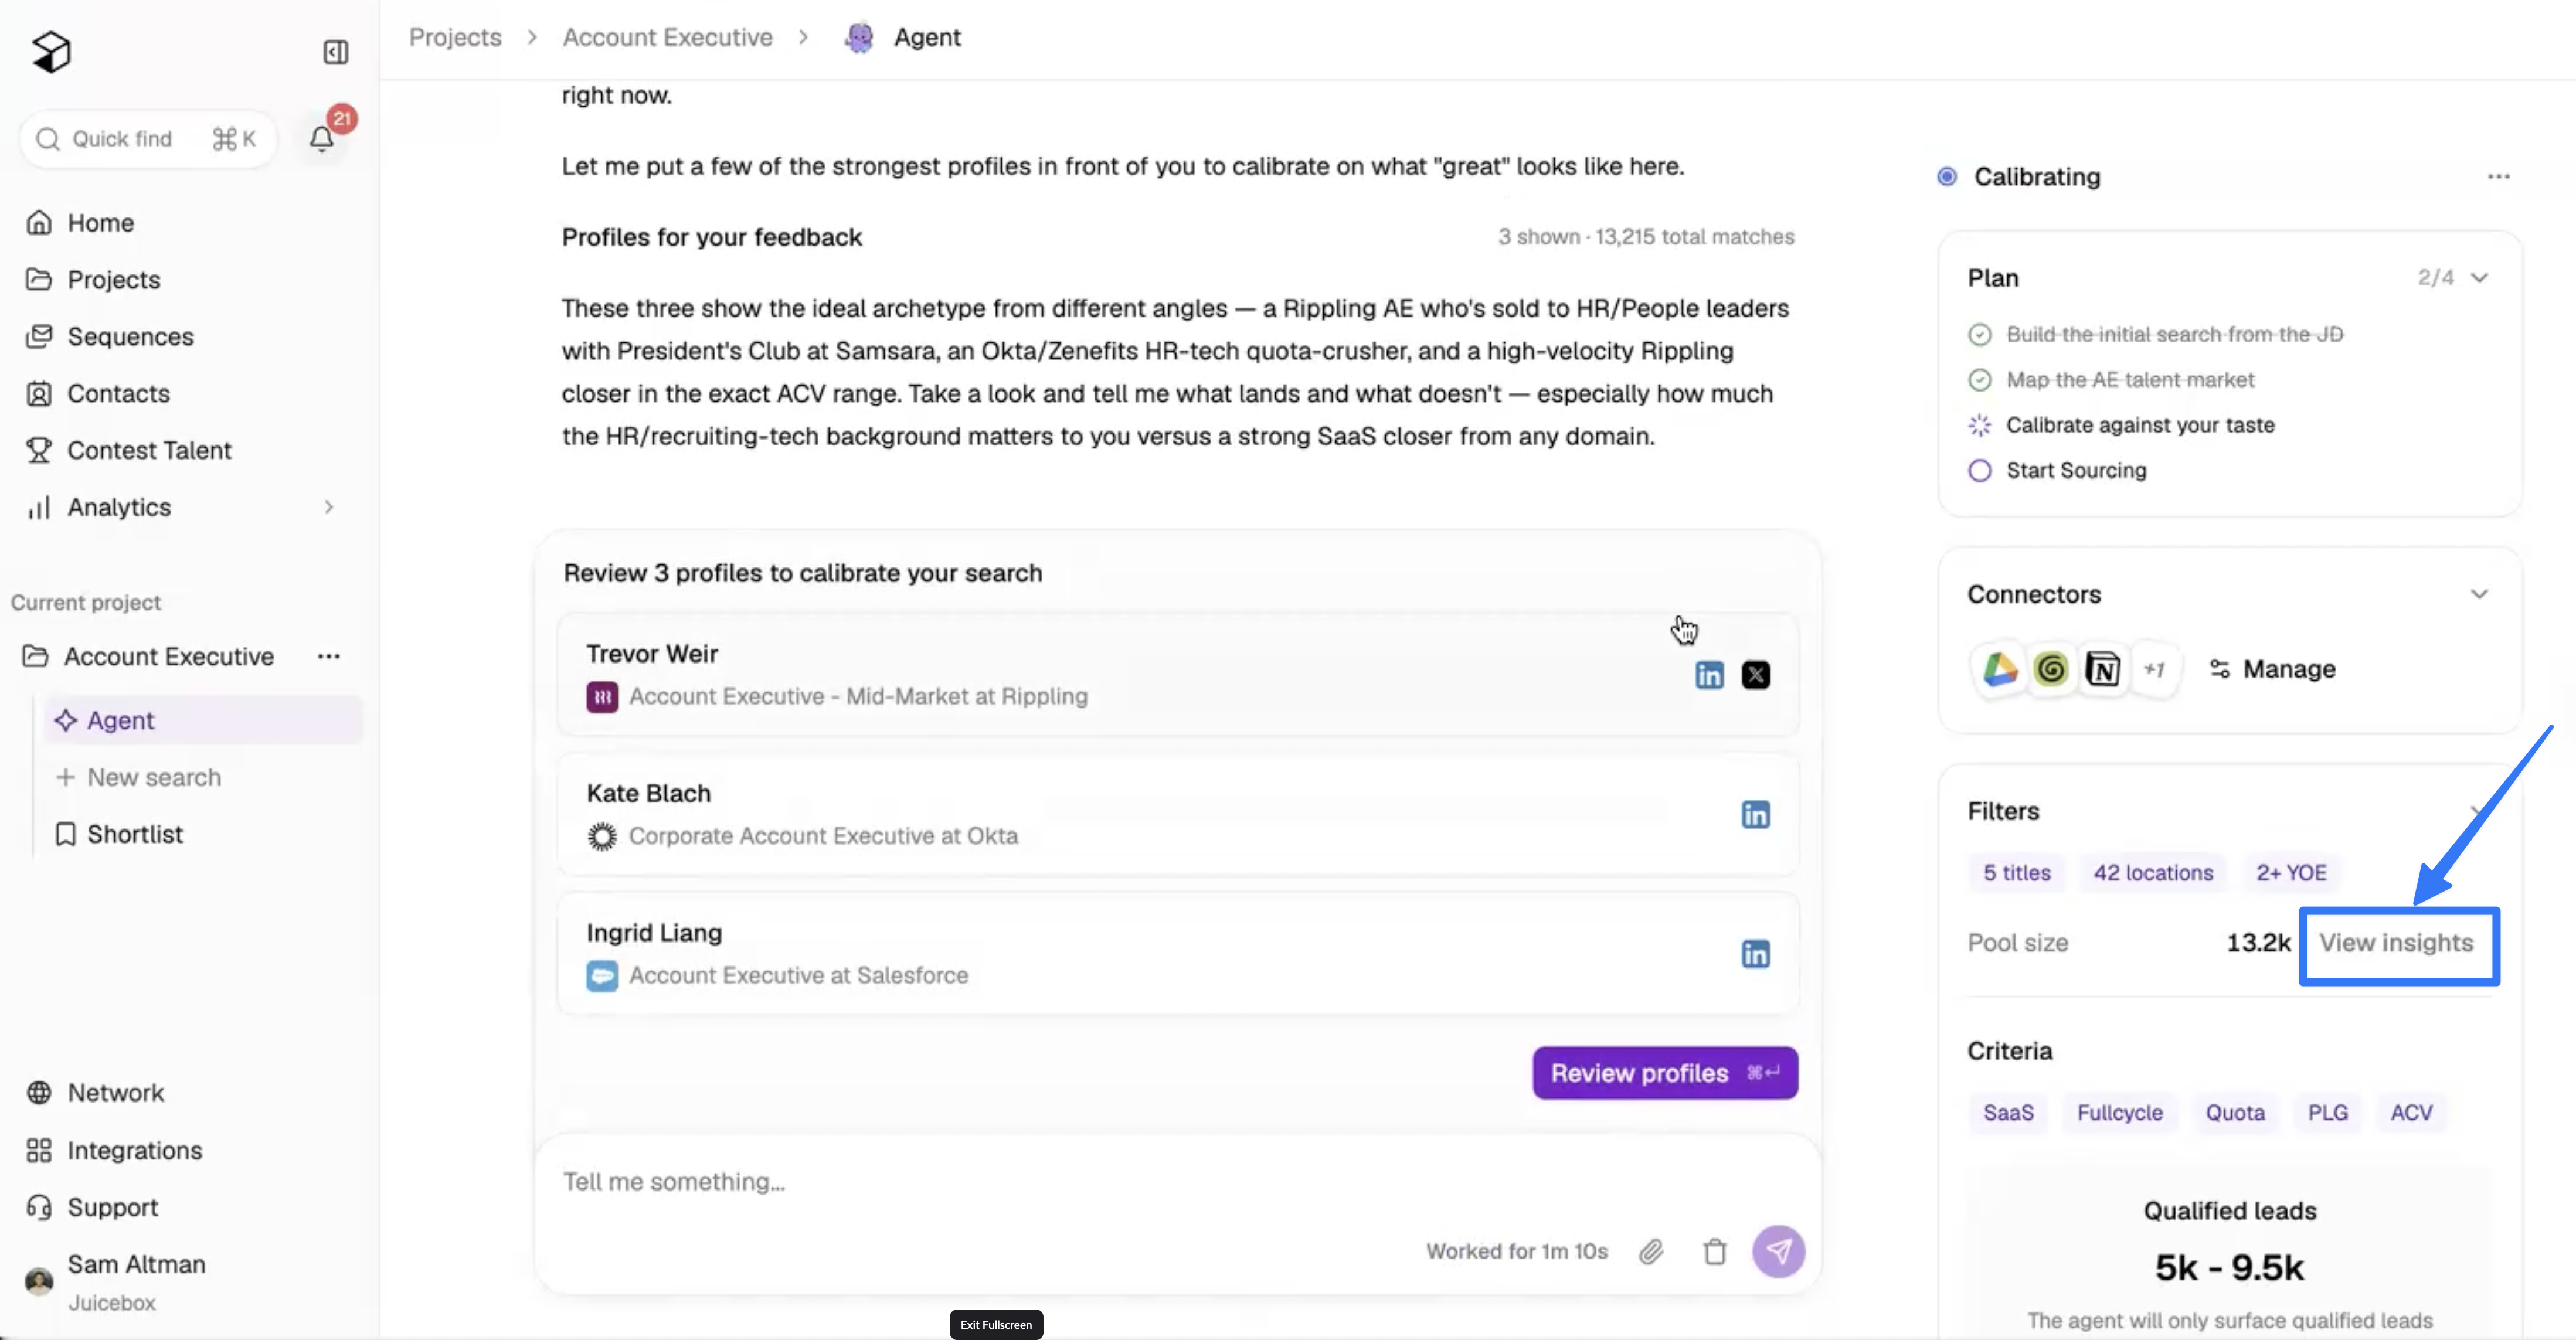The height and width of the screenshot is (1340, 2576).
Task: Click the Fullcycle criteria tag
Action: pyautogui.click(x=2120, y=1113)
